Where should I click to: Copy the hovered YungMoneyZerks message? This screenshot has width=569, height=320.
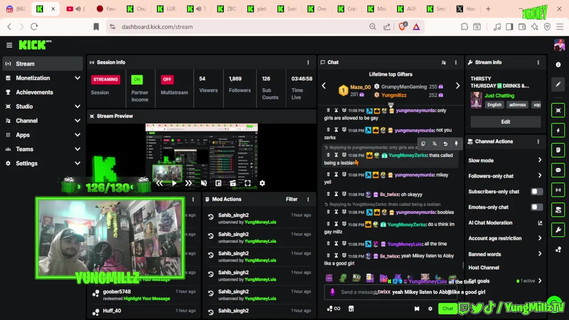(x=423, y=144)
